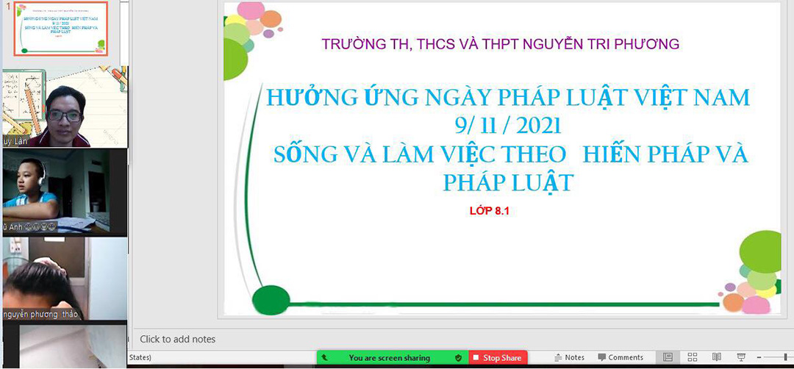Click the zoom slider handle
Viewport: 794px width, 369px height.
point(785,357)
